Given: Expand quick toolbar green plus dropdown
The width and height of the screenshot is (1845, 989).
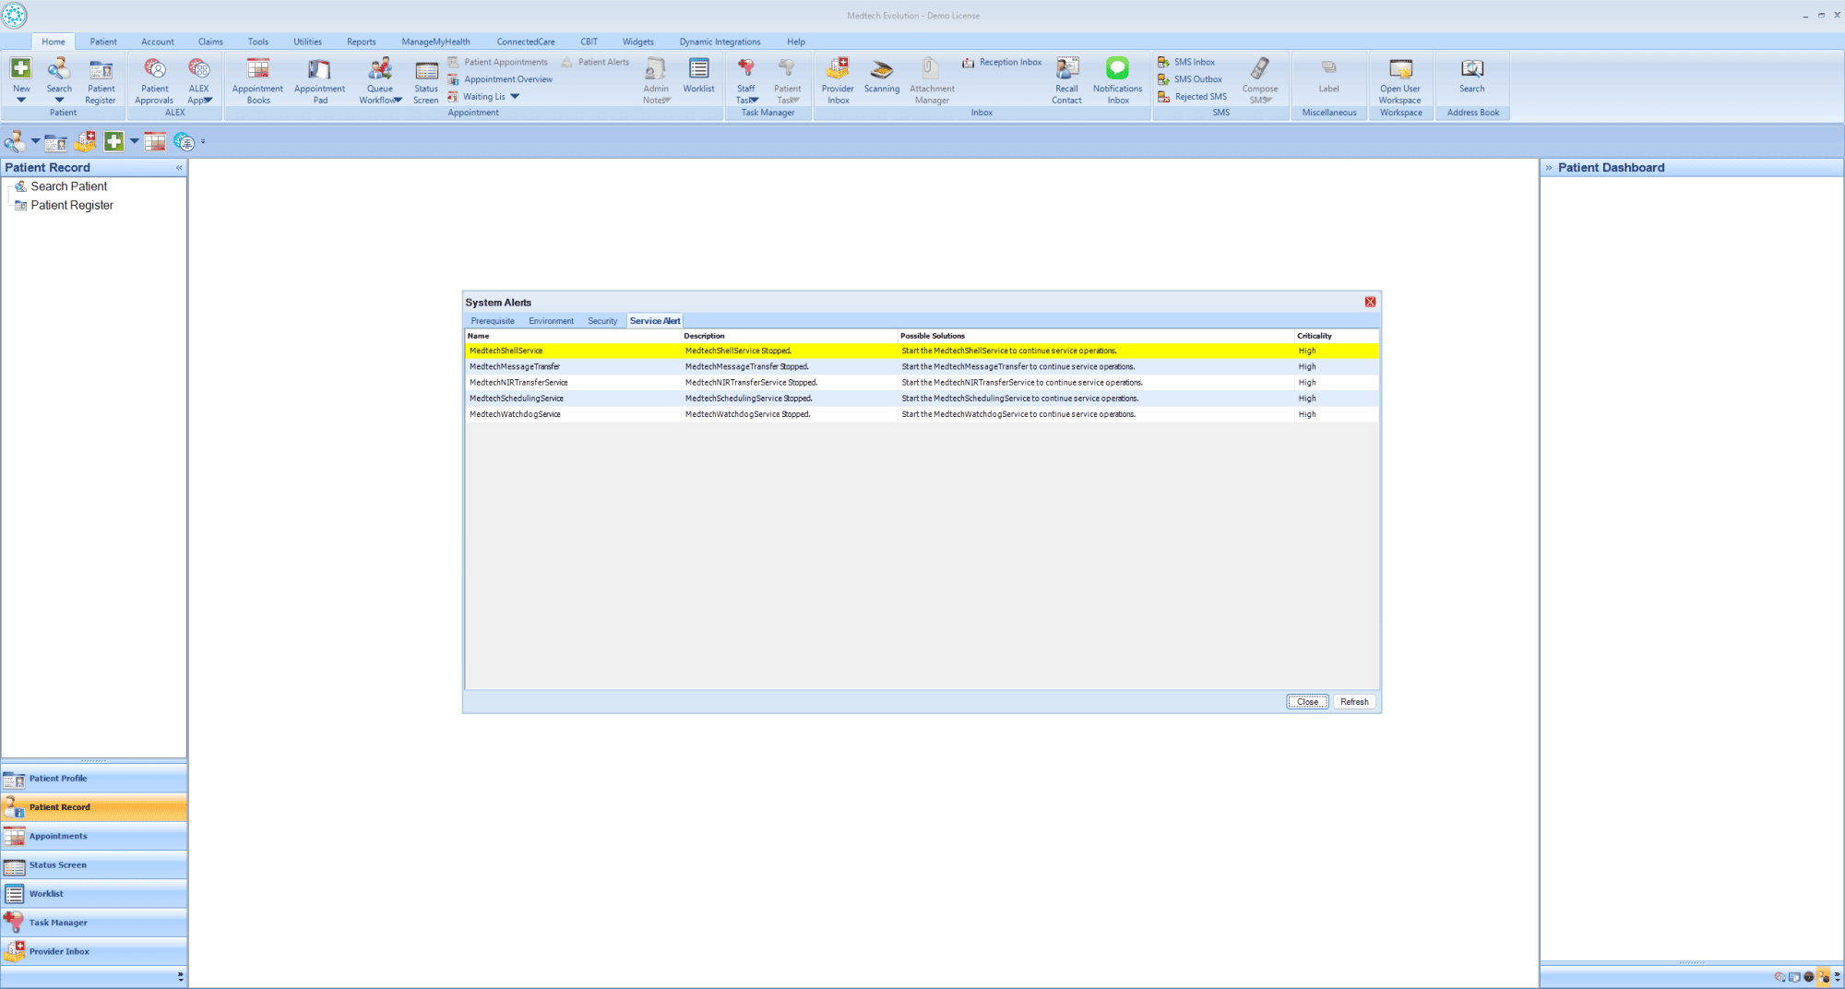Looking at the screenshot, I should (134, 141).
